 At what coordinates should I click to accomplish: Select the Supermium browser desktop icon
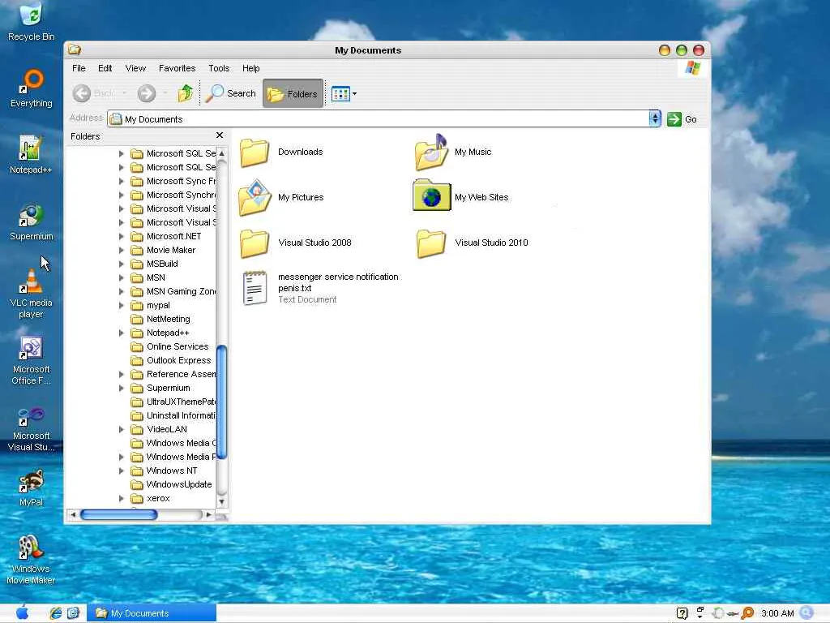pos(32,221)
